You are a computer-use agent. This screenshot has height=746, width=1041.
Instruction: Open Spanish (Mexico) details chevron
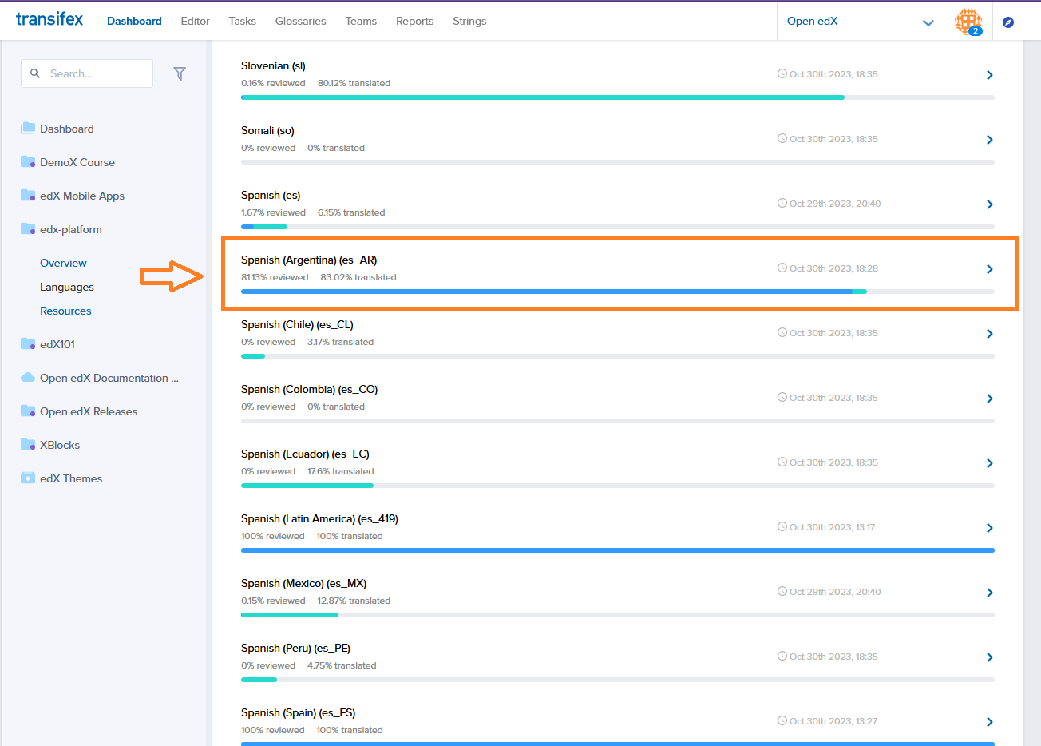[x=989, y=593]
